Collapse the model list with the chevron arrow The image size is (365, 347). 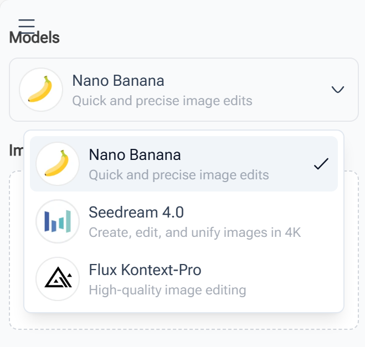click(338, 90)
